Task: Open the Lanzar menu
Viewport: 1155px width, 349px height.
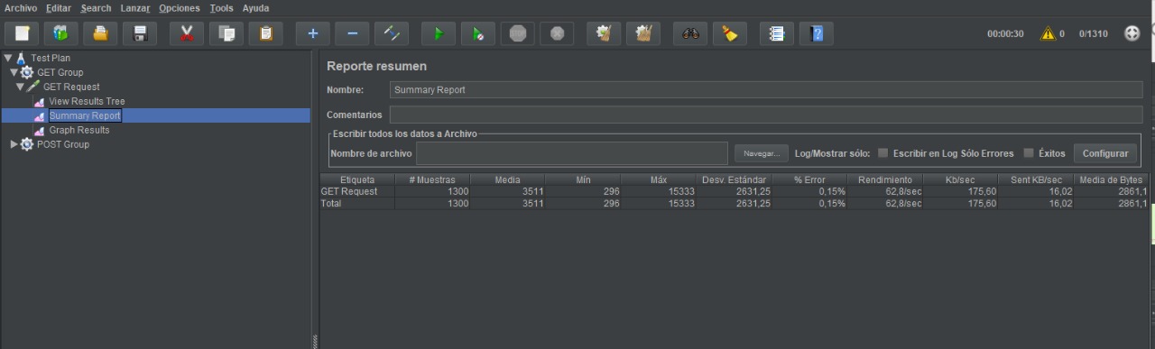Action: pos(135,8)
